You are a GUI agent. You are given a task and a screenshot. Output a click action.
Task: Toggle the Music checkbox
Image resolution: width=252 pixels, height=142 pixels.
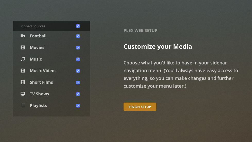[x=78, y=59]
